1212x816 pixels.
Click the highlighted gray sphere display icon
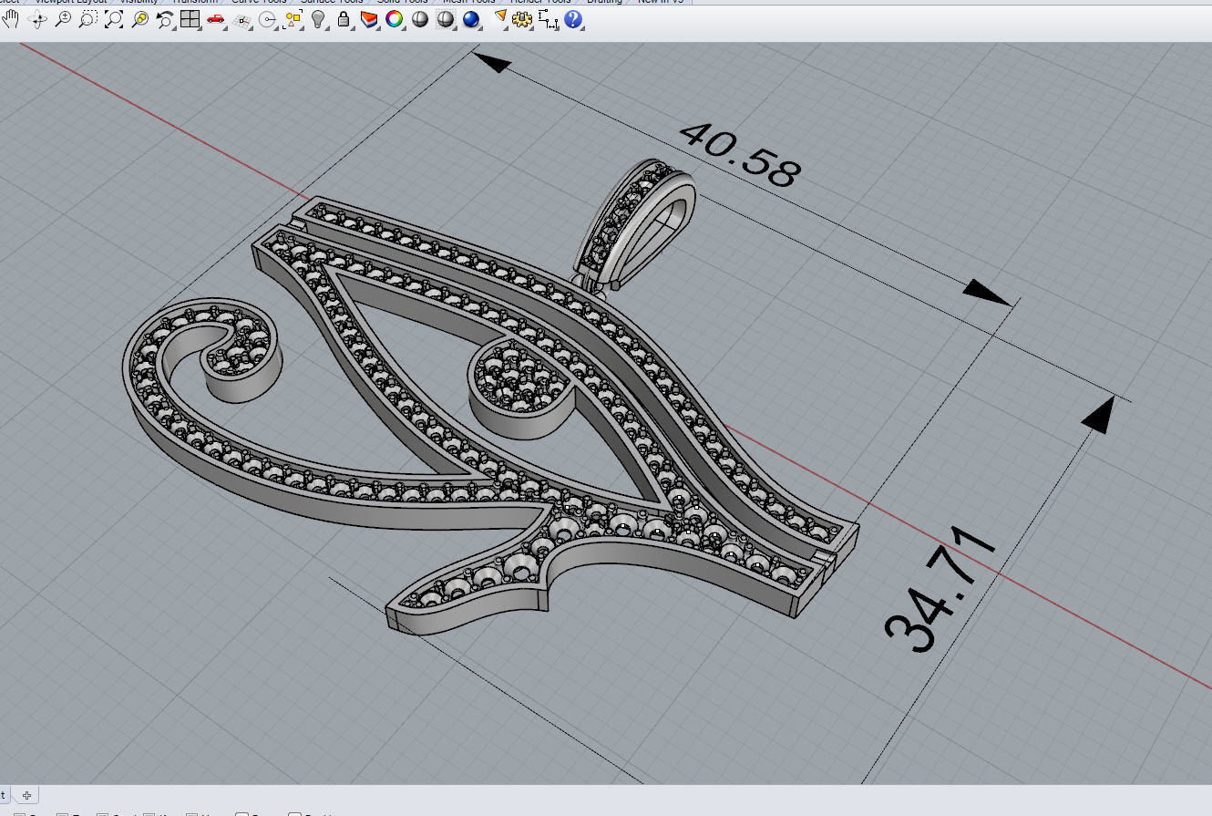click(x=446, y=19)
